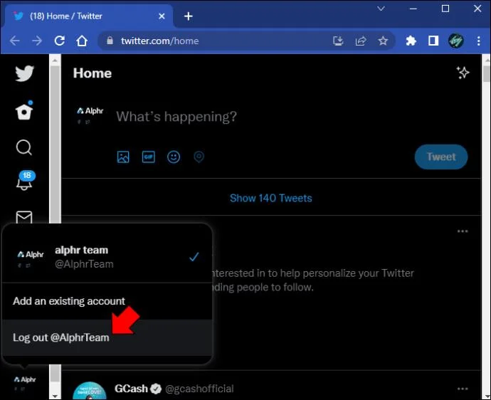Click the Tweet button
The image size is (491, 400).
441,157
